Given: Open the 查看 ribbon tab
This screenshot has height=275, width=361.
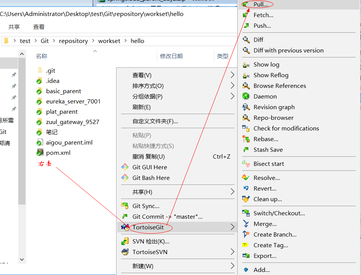Looking at the screenshot, I should [39, 27].
